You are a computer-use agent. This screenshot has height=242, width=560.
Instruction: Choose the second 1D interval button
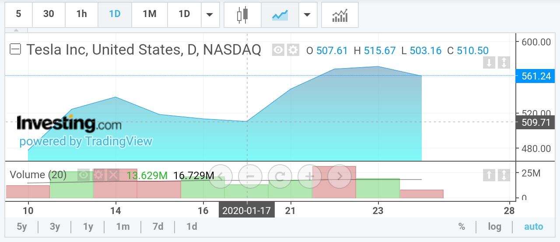pos(184,14)
